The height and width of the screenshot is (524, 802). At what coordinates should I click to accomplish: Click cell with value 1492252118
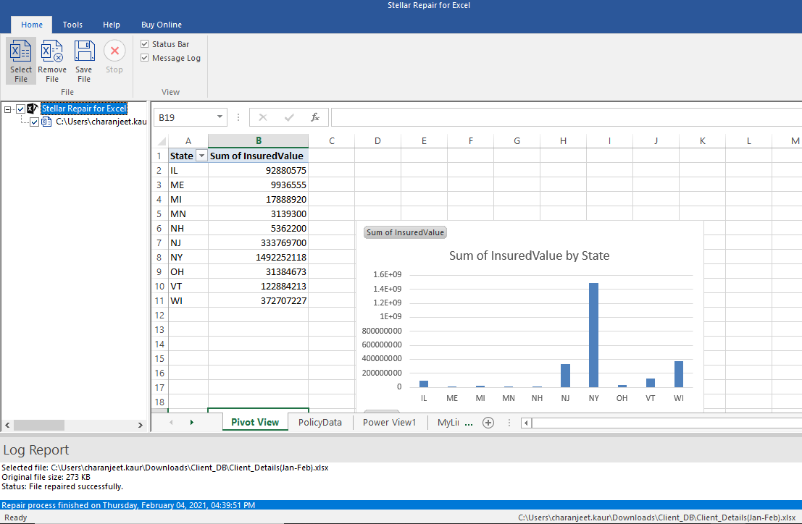pos(259,258)
